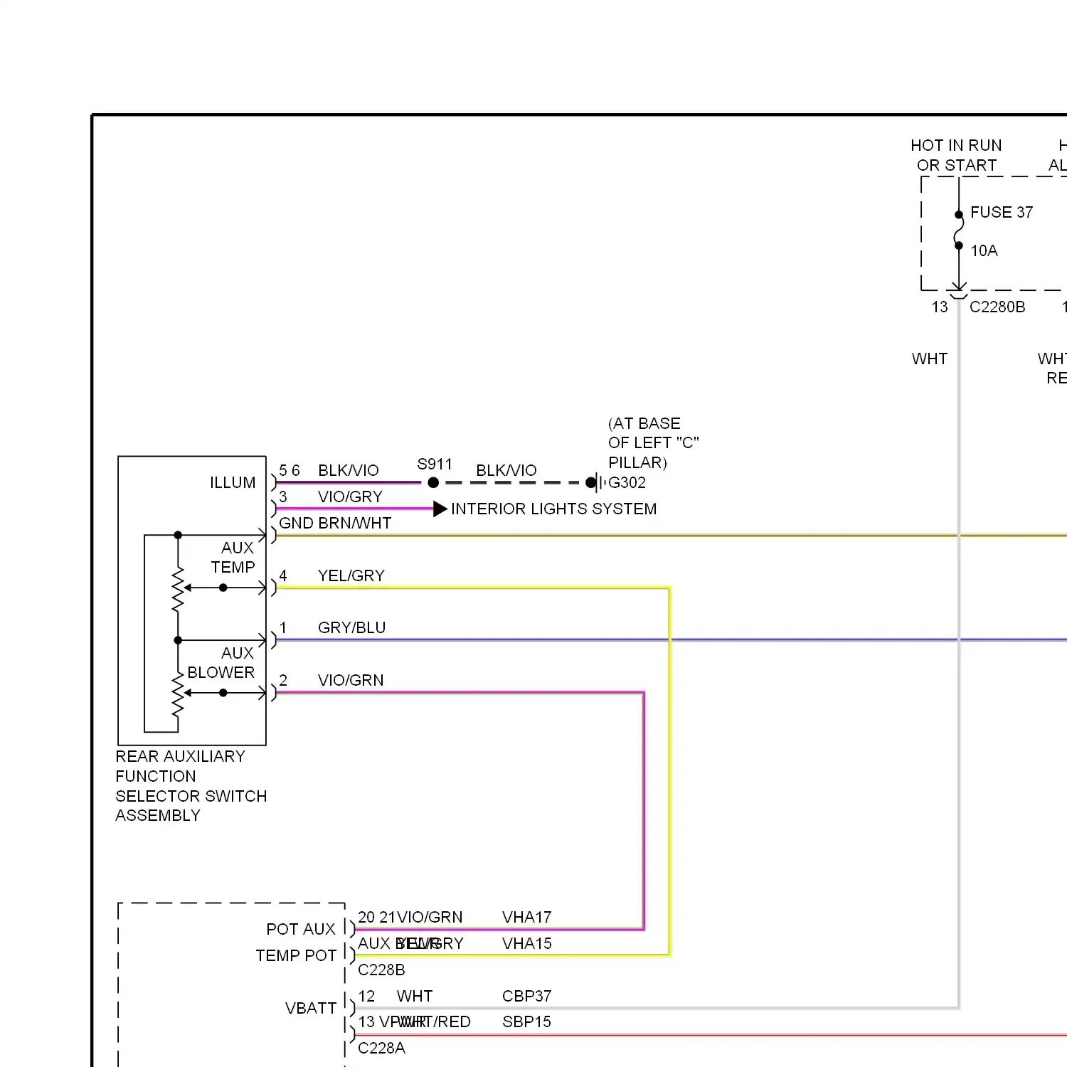Screen dimensions: 1067x1067
Task: Click the AUX BLOWER resistor symbol
Action: pyautogui.click(x=178, y=694)
